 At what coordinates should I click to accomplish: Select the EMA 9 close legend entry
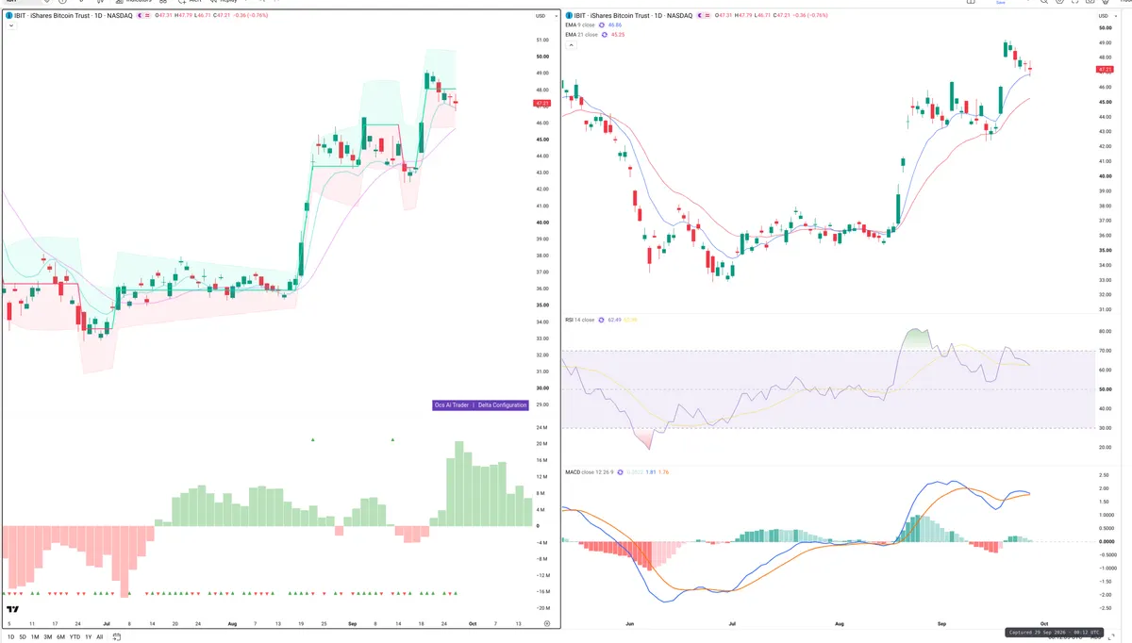pyautogui.click(x=581, y=25)
